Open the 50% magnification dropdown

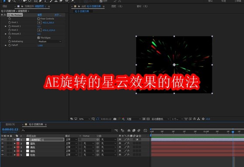pos(84,119)
